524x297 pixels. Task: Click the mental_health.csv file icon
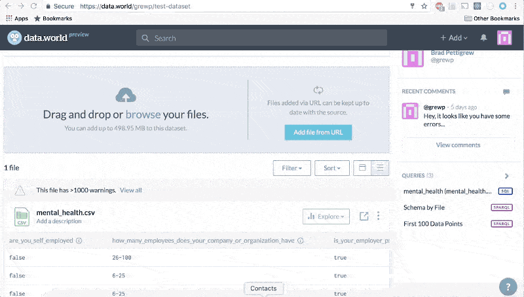click(22, 217)
